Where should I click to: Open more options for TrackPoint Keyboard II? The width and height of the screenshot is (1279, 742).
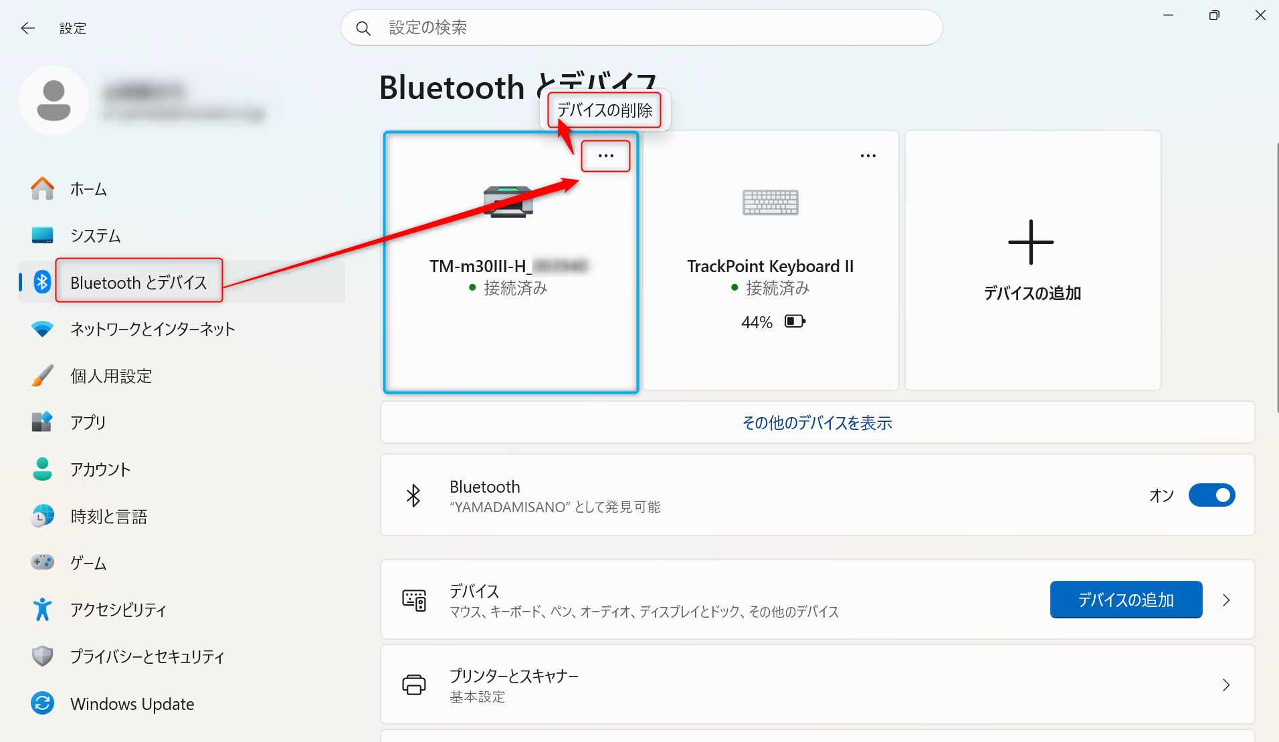[x=868, y=156]
